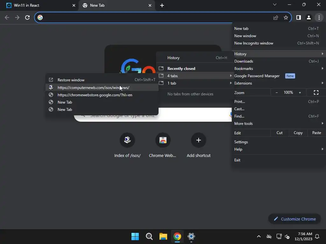Open the tab search chevron
This screenshot has height=244, width=326.
(275, 4)
